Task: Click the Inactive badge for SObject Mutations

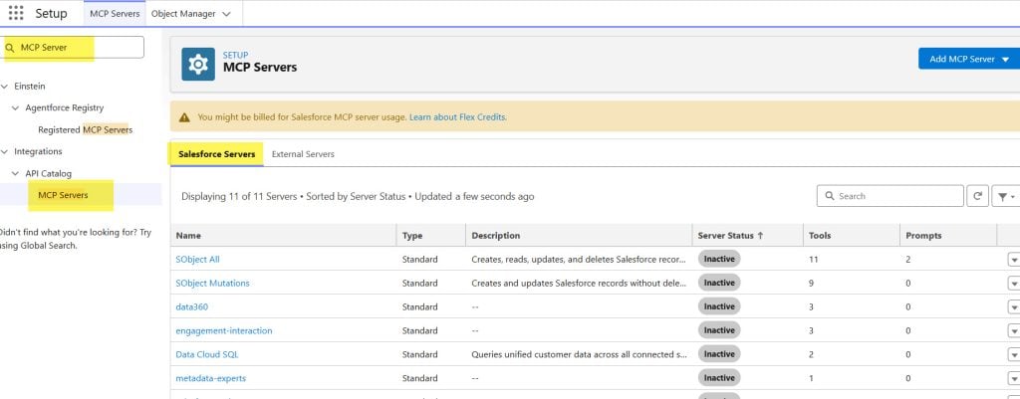Action: click(x=719, y=283)
